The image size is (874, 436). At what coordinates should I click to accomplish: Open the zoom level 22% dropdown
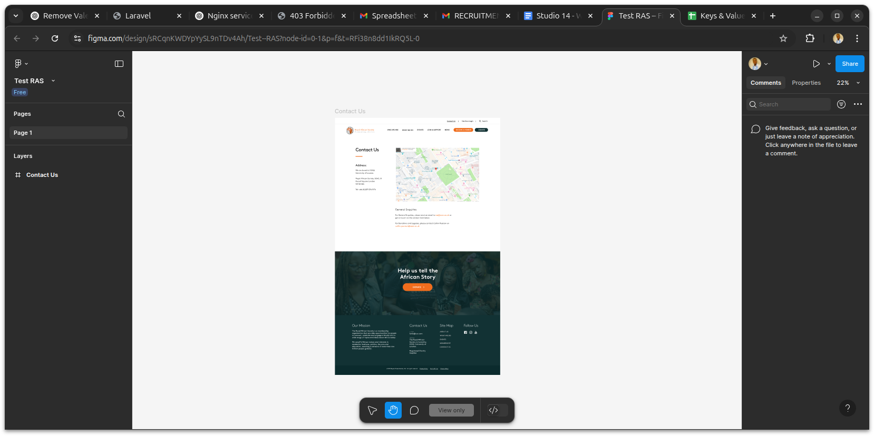pos(858,83)
